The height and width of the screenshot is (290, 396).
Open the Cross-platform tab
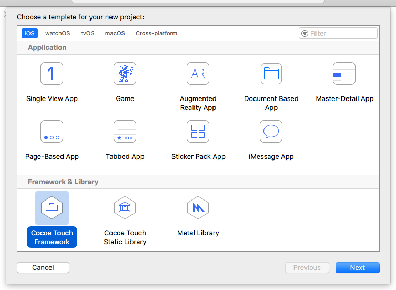[156, 33]
